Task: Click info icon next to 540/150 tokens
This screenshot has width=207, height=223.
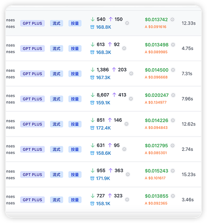Action: tap(127, 23)
